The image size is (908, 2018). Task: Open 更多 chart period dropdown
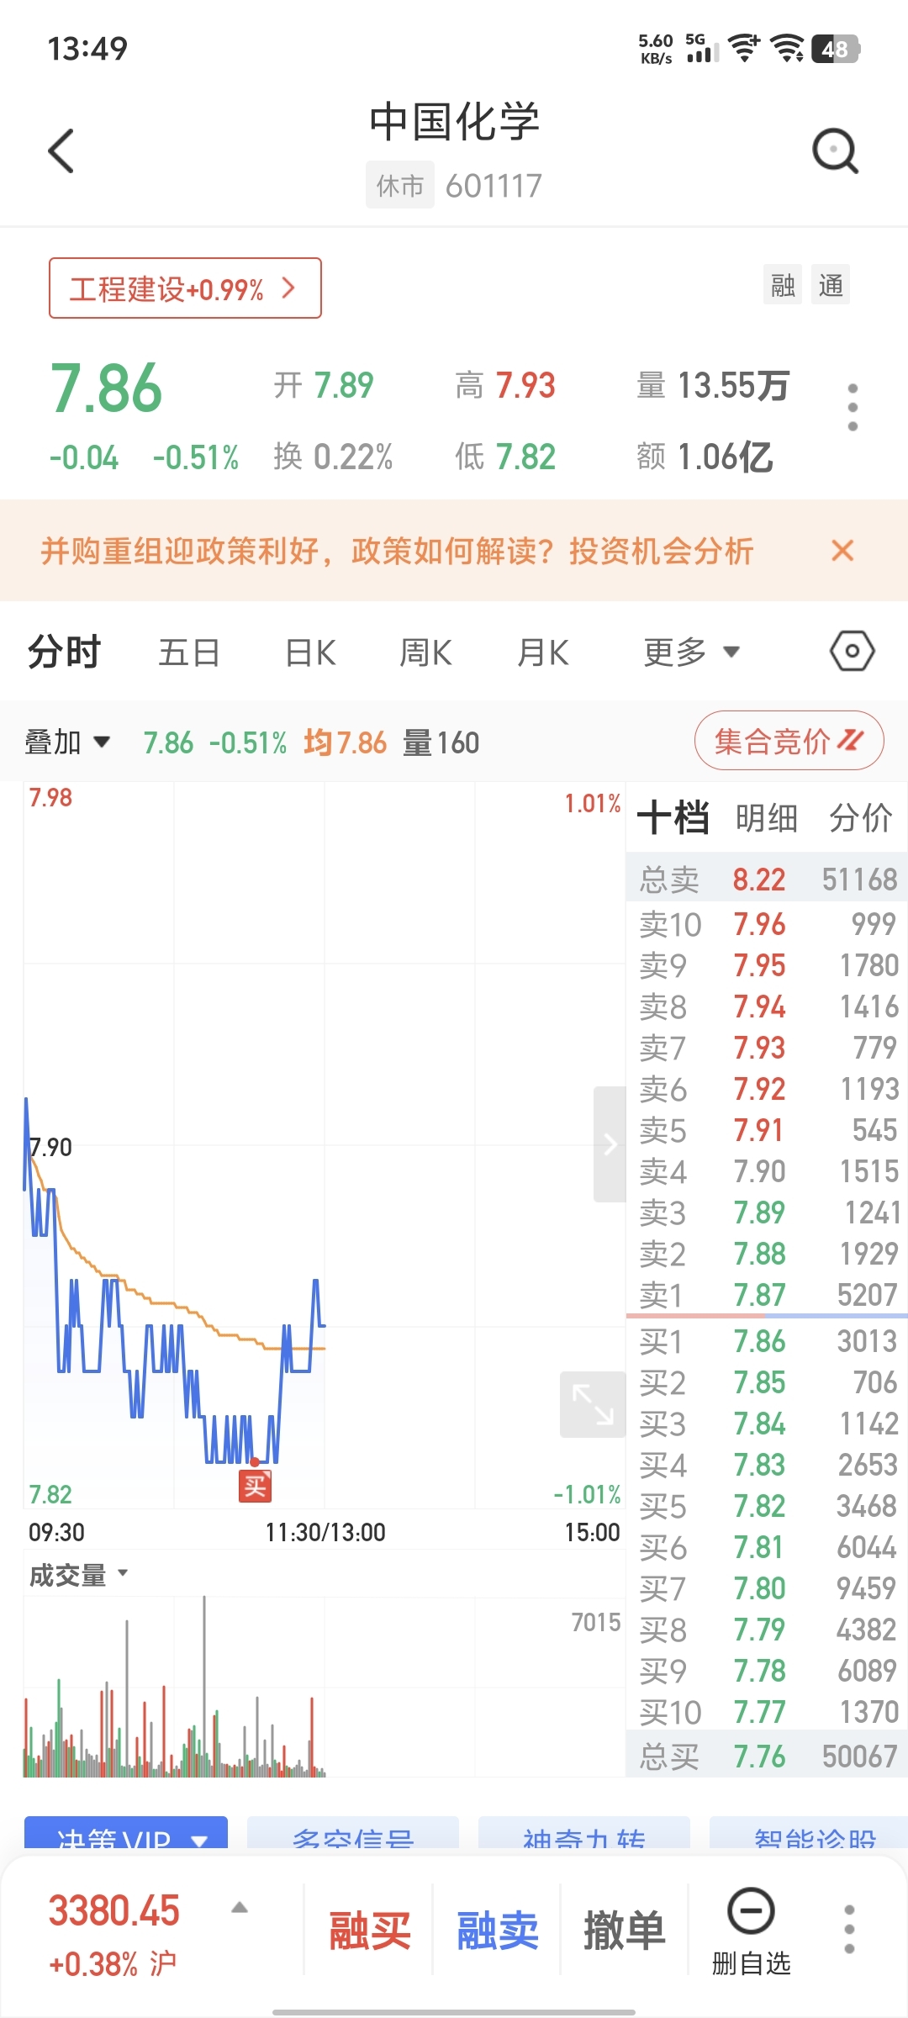coord(691,652)
